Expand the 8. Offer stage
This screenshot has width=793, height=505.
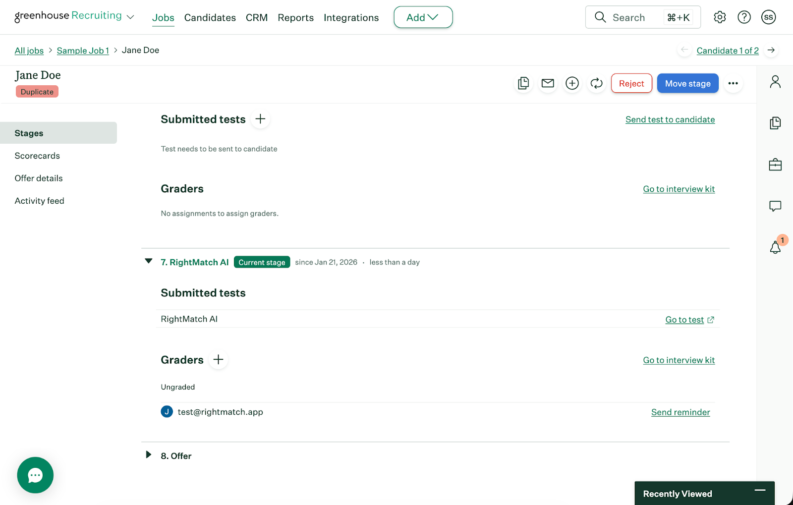(x=149, y=455)
